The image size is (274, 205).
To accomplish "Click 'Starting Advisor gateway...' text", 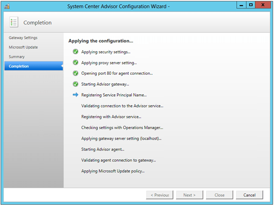I will pyautogui.click(x=105, y=84).
